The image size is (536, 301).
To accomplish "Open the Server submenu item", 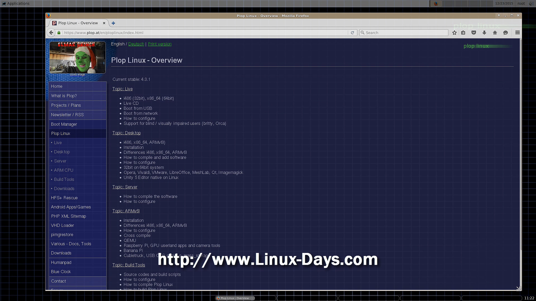I will coord(78,161).
